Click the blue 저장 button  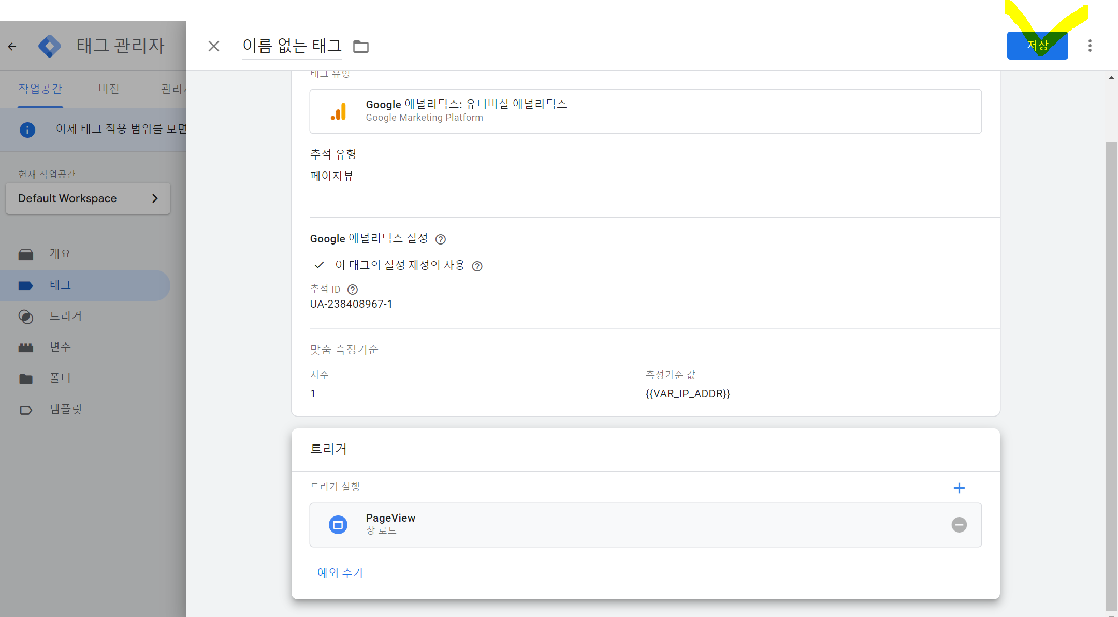pos(1037,46)
